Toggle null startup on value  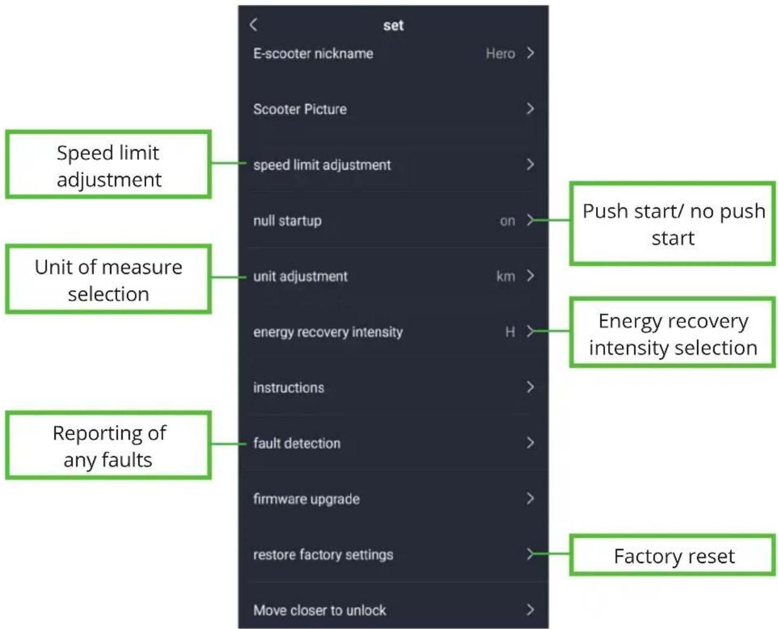(x=507, y=221)
